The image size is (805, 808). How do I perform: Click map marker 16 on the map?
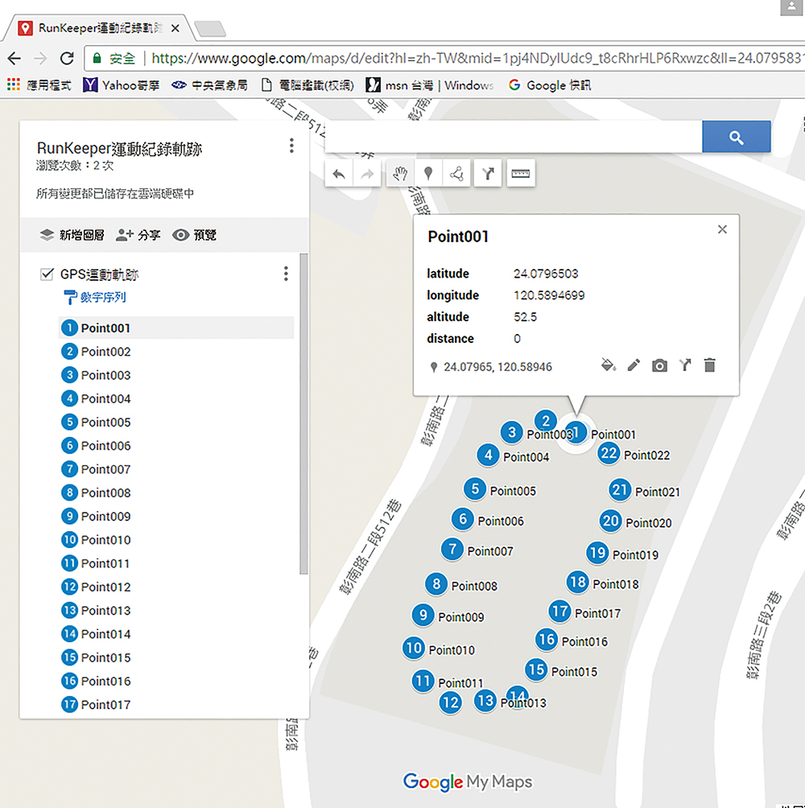click(547, 640)
